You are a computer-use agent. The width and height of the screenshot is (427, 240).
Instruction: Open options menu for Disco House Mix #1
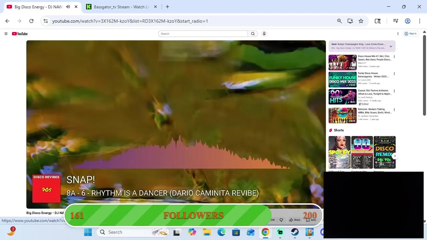(x=394, y=57)
